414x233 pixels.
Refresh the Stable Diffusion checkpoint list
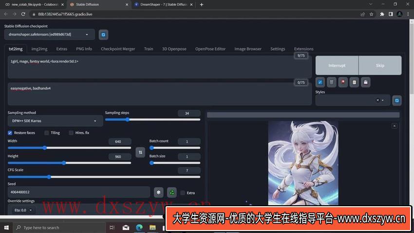pos(103,35)
